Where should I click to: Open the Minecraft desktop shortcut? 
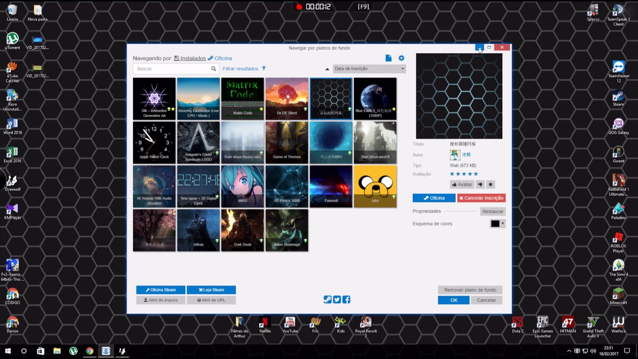click(619, 296)
